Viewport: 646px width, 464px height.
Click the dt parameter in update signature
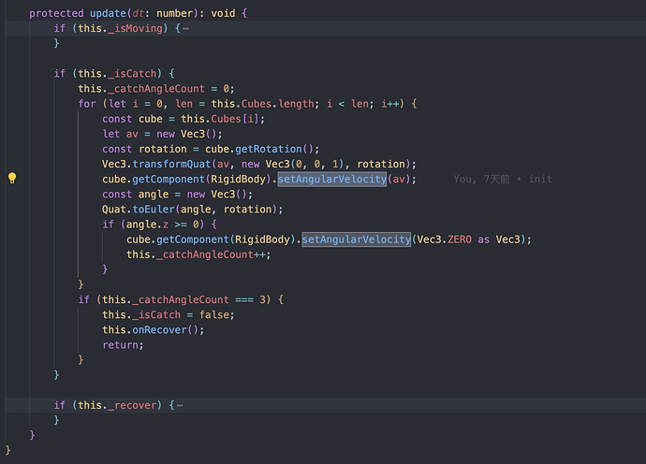(x=138, y=13)
